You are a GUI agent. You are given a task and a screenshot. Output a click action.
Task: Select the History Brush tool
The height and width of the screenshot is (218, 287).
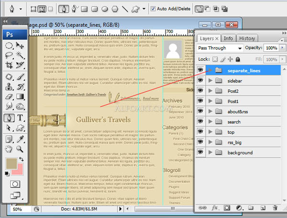point(20,87)
